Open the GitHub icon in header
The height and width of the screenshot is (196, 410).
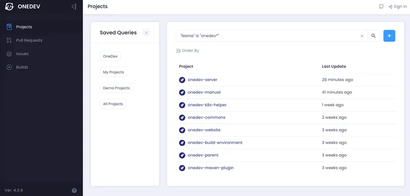click(381, 7)
